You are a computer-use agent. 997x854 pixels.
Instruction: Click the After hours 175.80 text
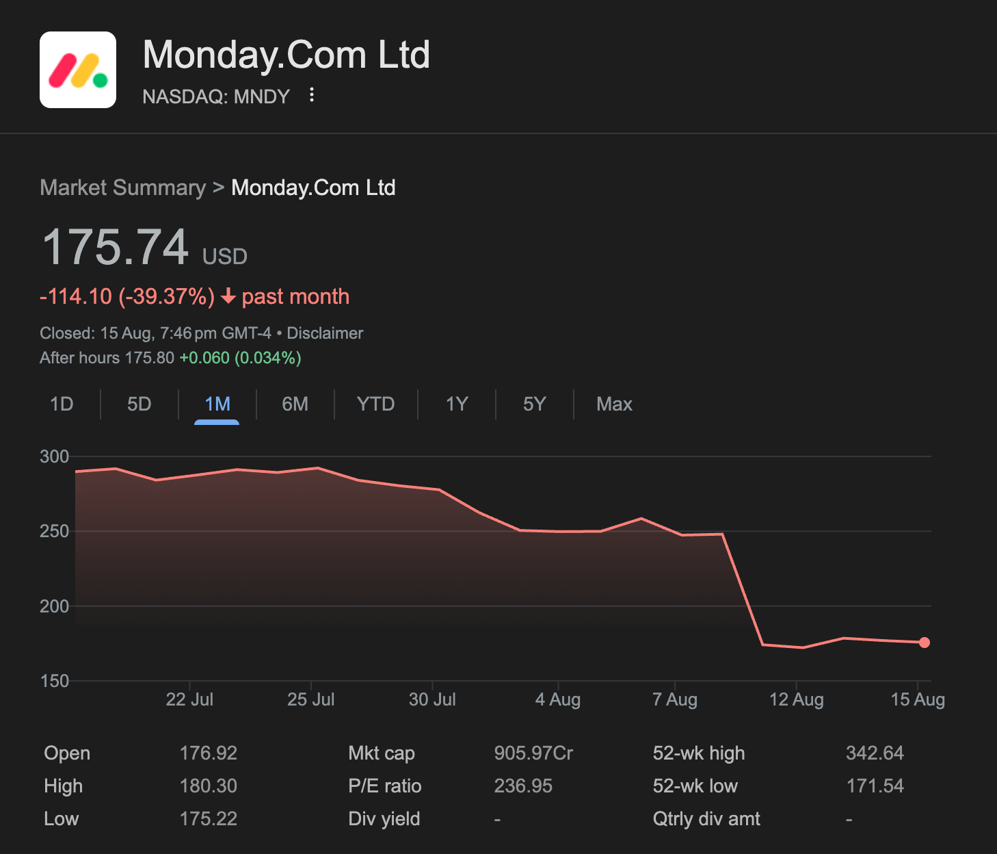pos(107,358)
